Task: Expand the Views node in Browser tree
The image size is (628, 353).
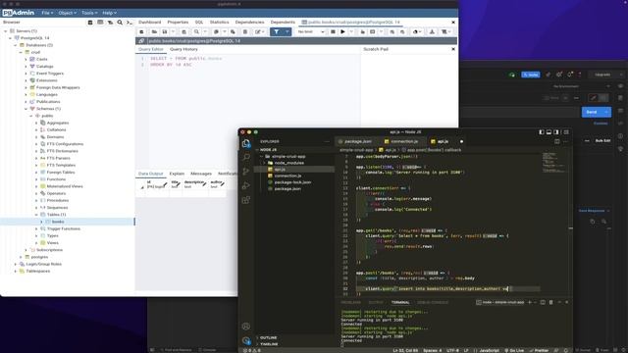Action: pos(36,243)
